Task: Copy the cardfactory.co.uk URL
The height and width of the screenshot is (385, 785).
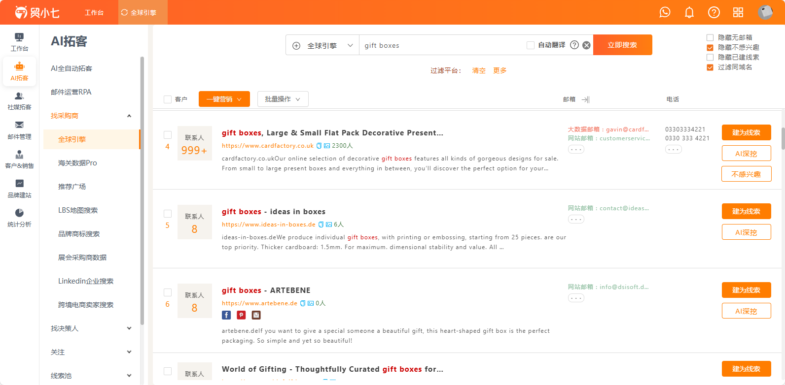Action: tap(319, 146)
